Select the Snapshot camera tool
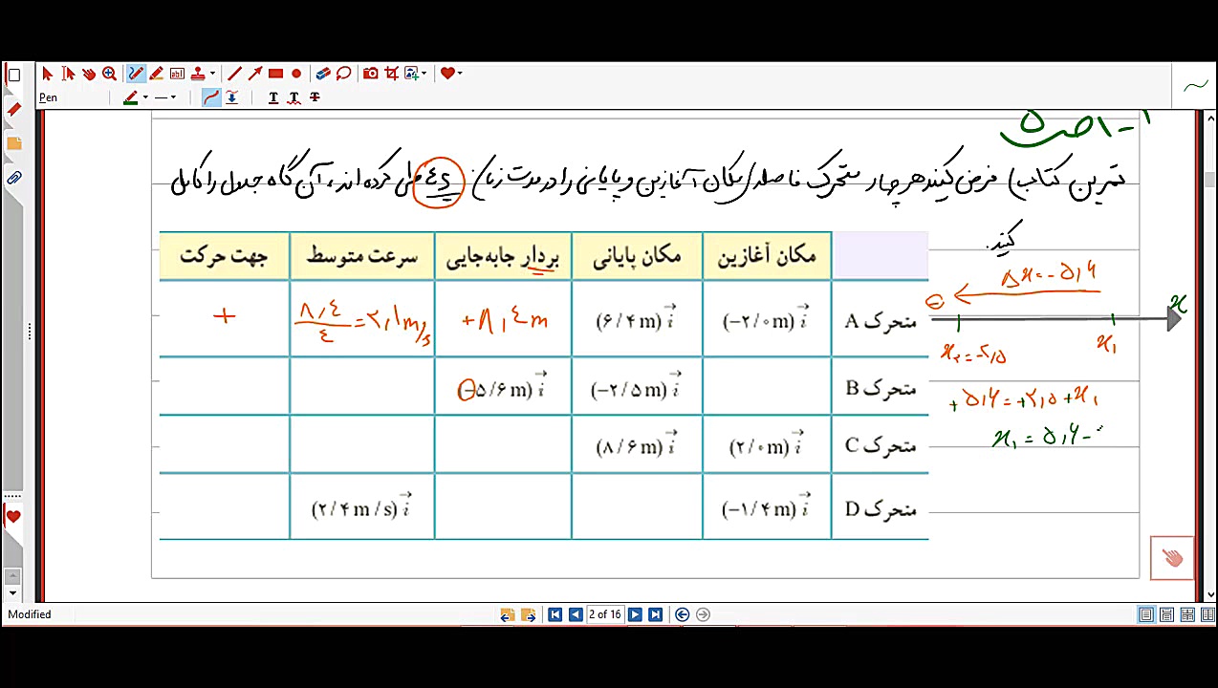Image resolution: width=1218 pixels, height=688 pixels. point(370,73)
